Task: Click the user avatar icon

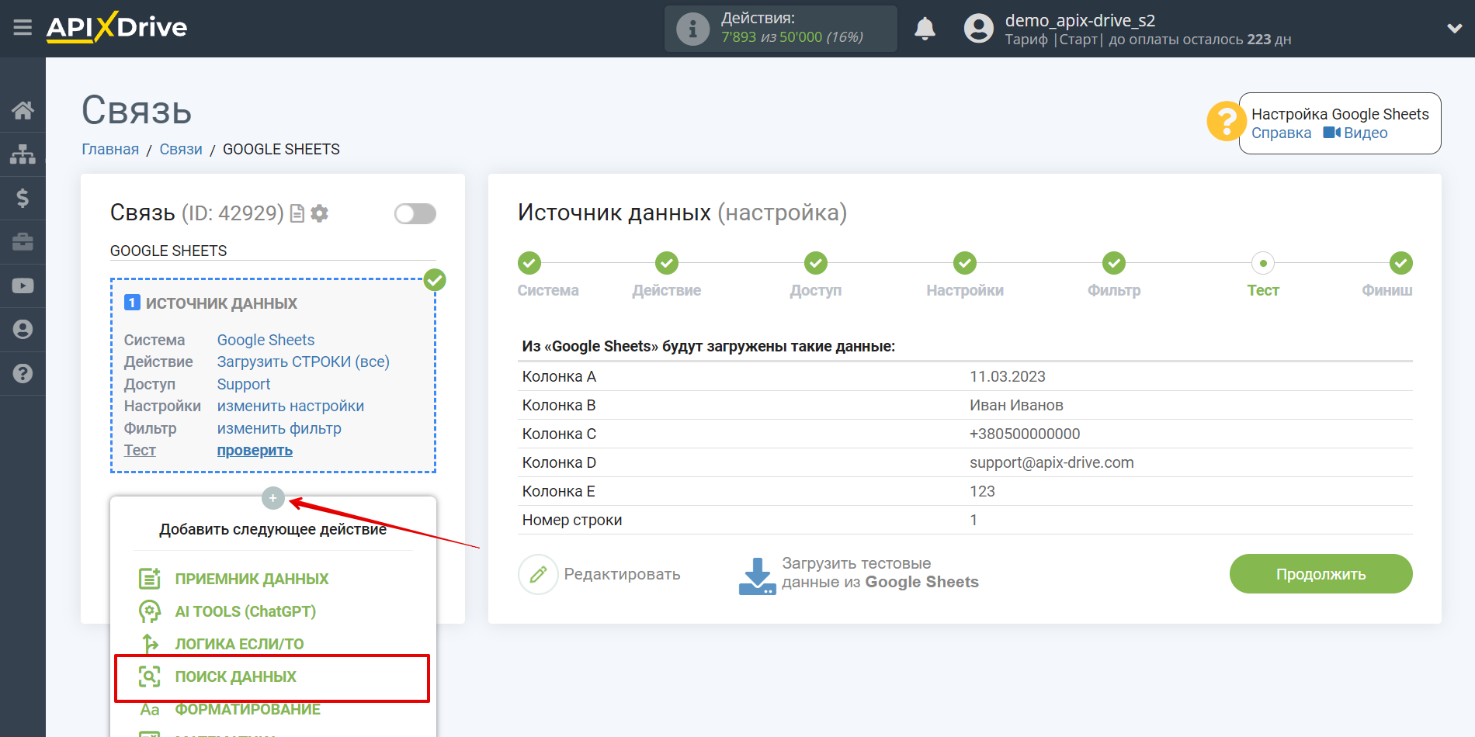Action: click(x=978, y=29)
